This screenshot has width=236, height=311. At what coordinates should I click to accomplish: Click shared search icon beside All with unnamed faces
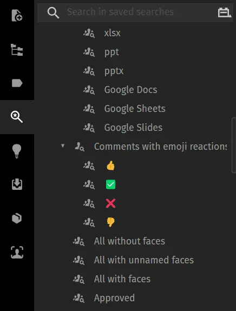(79, 260)
